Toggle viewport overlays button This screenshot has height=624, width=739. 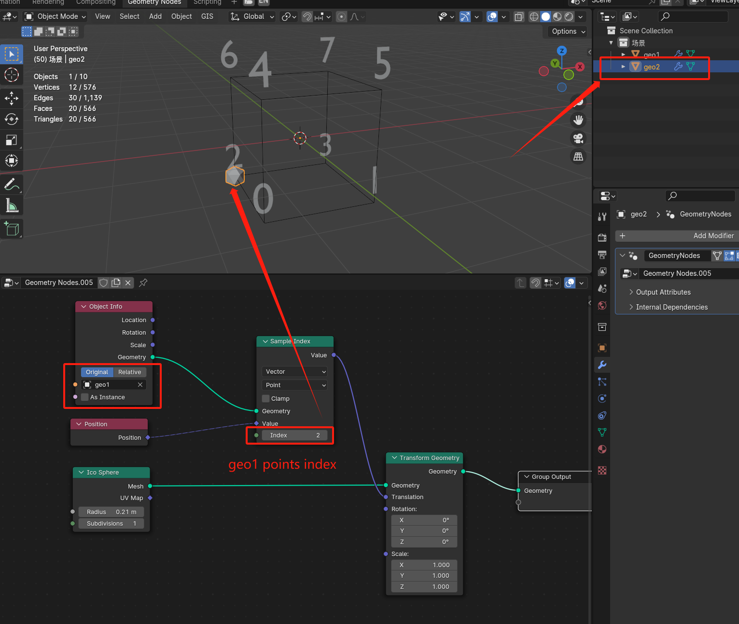pyautogui.click(x=492, y=16)
